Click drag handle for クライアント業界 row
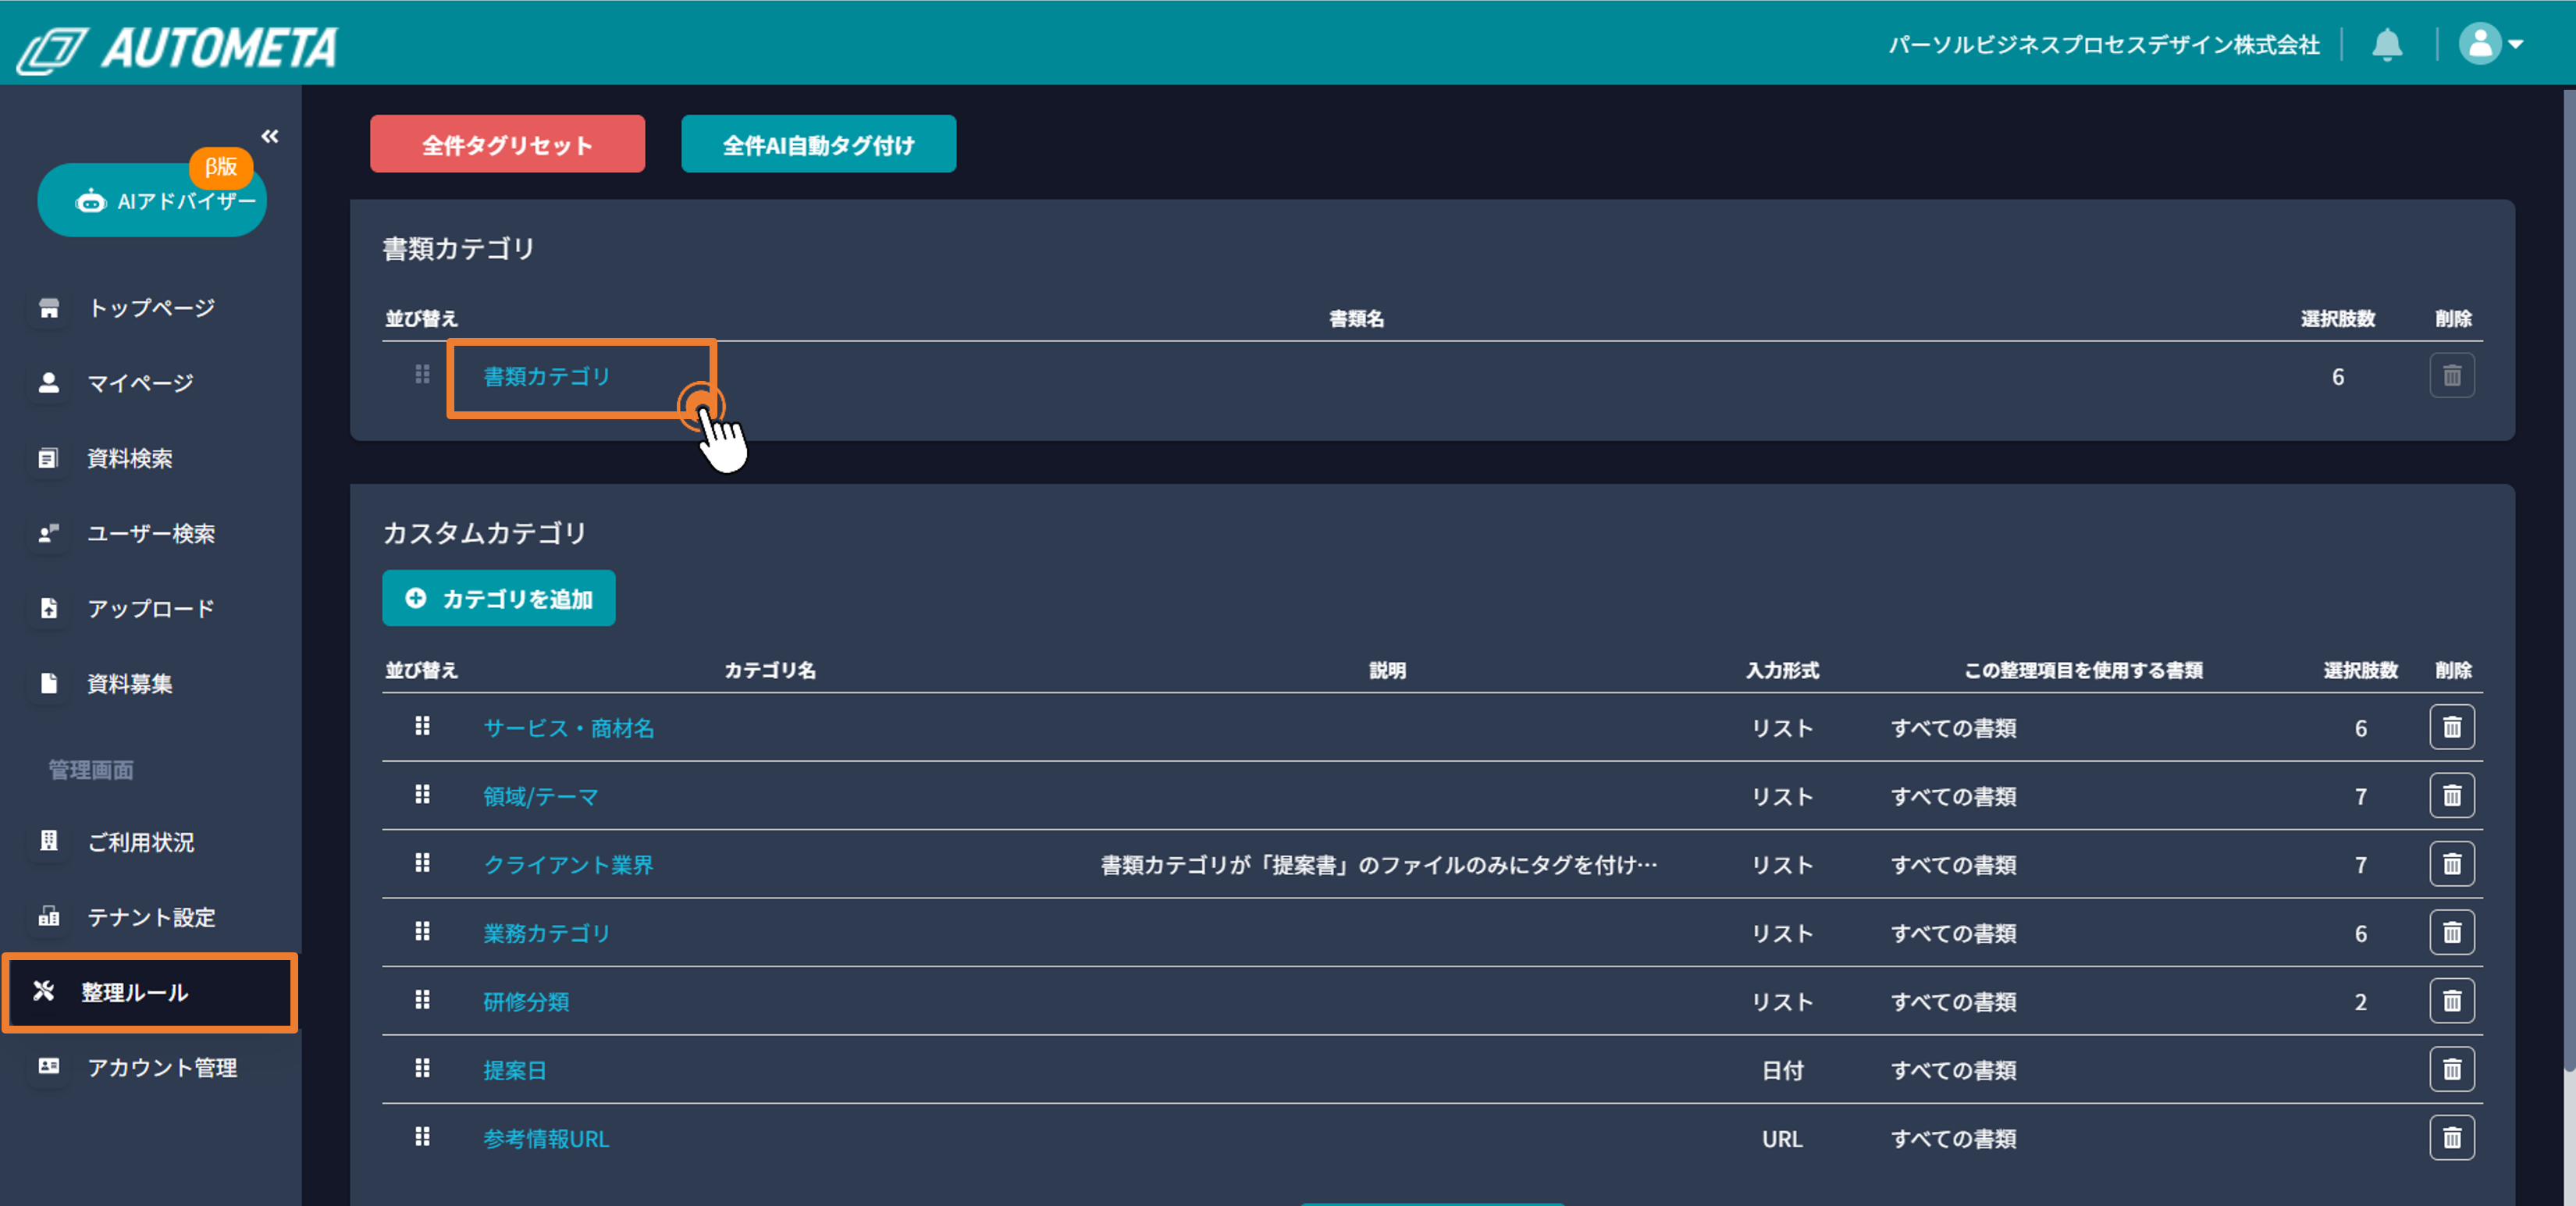Screen dimensions: 2576x1206 (422, 862)
